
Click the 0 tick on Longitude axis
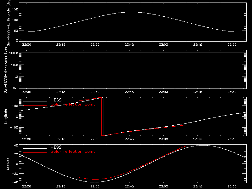click(x=17, y=117)
